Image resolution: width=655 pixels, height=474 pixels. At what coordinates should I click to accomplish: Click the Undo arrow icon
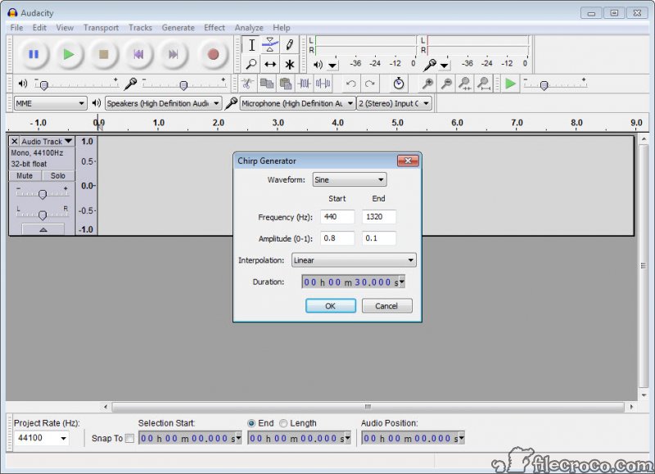pos(351,84)
